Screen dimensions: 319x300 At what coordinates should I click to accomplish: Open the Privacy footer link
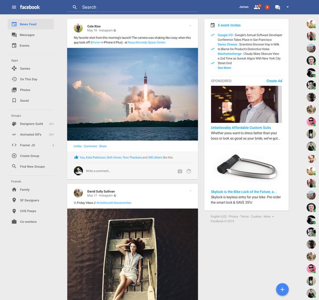click(233, 216)
